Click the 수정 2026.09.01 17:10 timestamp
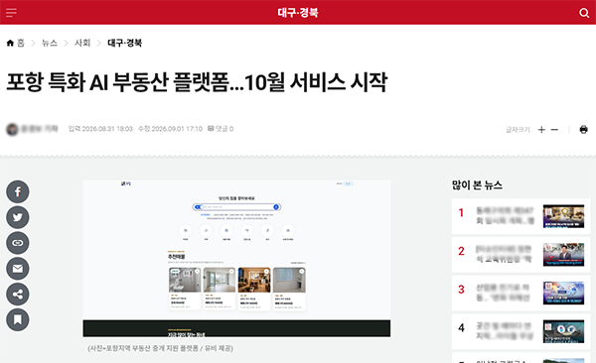Image resolution: width=596 pixels, height=363 pixels. point(170,129)
